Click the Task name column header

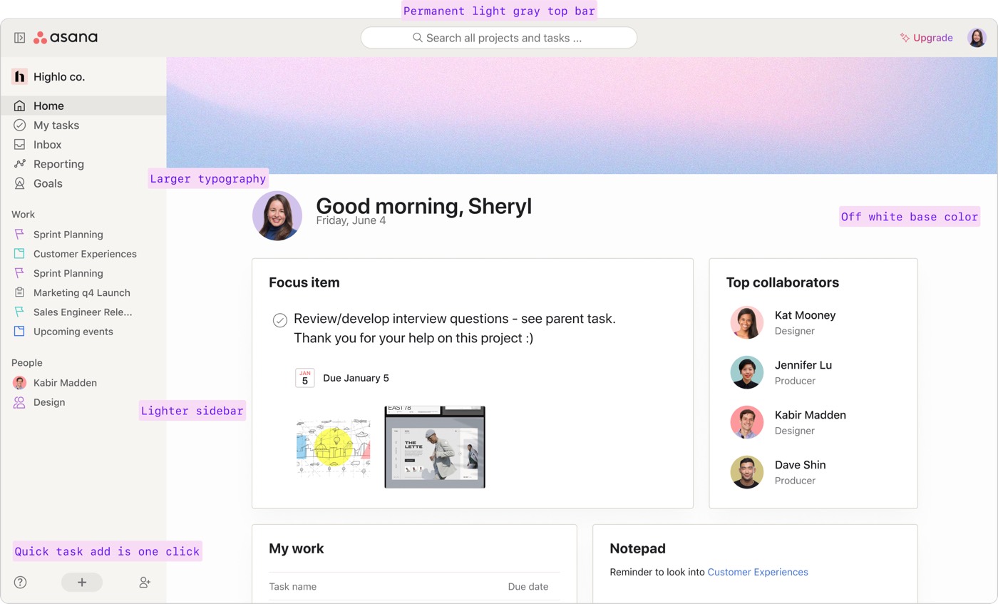click(293, 587)
